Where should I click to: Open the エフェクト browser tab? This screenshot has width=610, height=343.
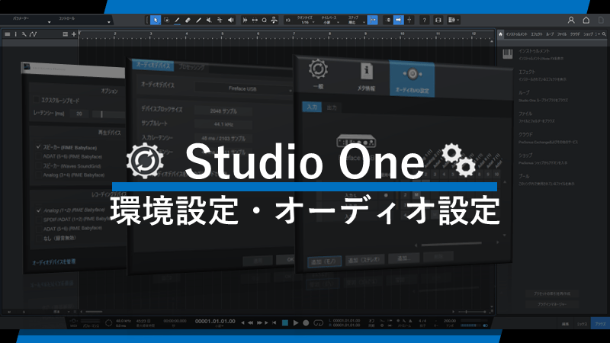537,34
